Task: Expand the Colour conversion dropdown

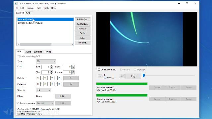Action: point(45,103)
